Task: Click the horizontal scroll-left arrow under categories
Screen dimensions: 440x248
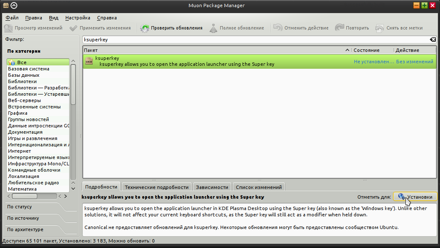Action: 9,197
